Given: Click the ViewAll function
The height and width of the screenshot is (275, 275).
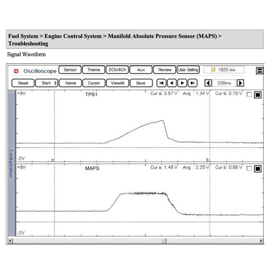Looking at the screenshot, I should click(x=117, y=83).
